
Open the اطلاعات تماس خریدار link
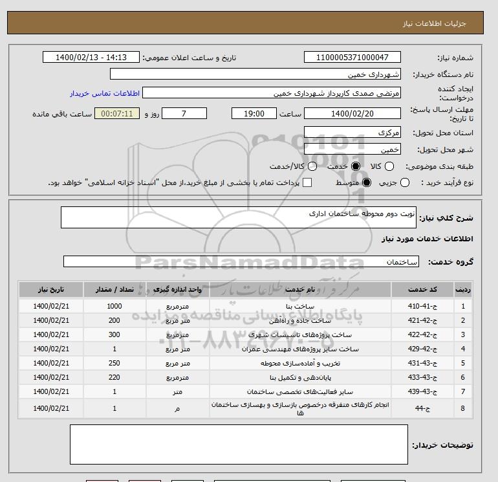[105, 93]
